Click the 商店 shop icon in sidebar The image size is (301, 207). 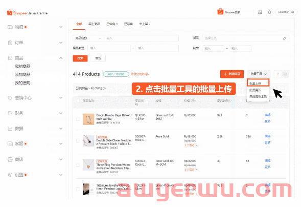pyautogui.click(x=10, y=159)
